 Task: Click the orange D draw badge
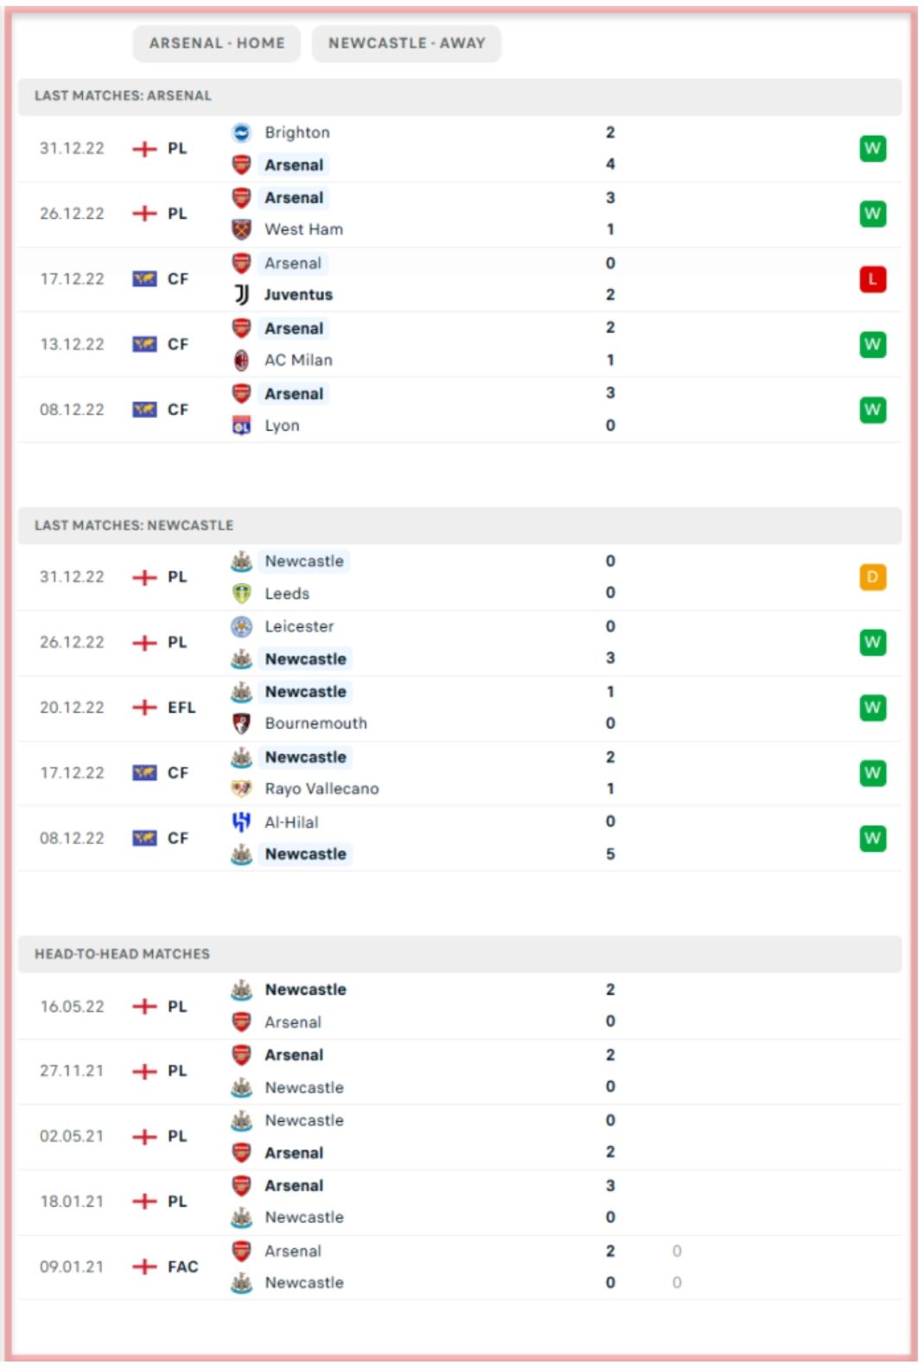[x=872, y=577]
